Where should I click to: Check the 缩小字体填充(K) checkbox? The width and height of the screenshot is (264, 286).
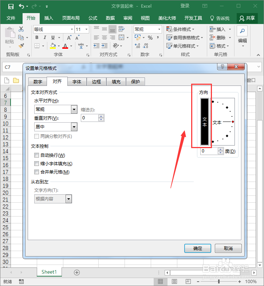pos(36,164)
